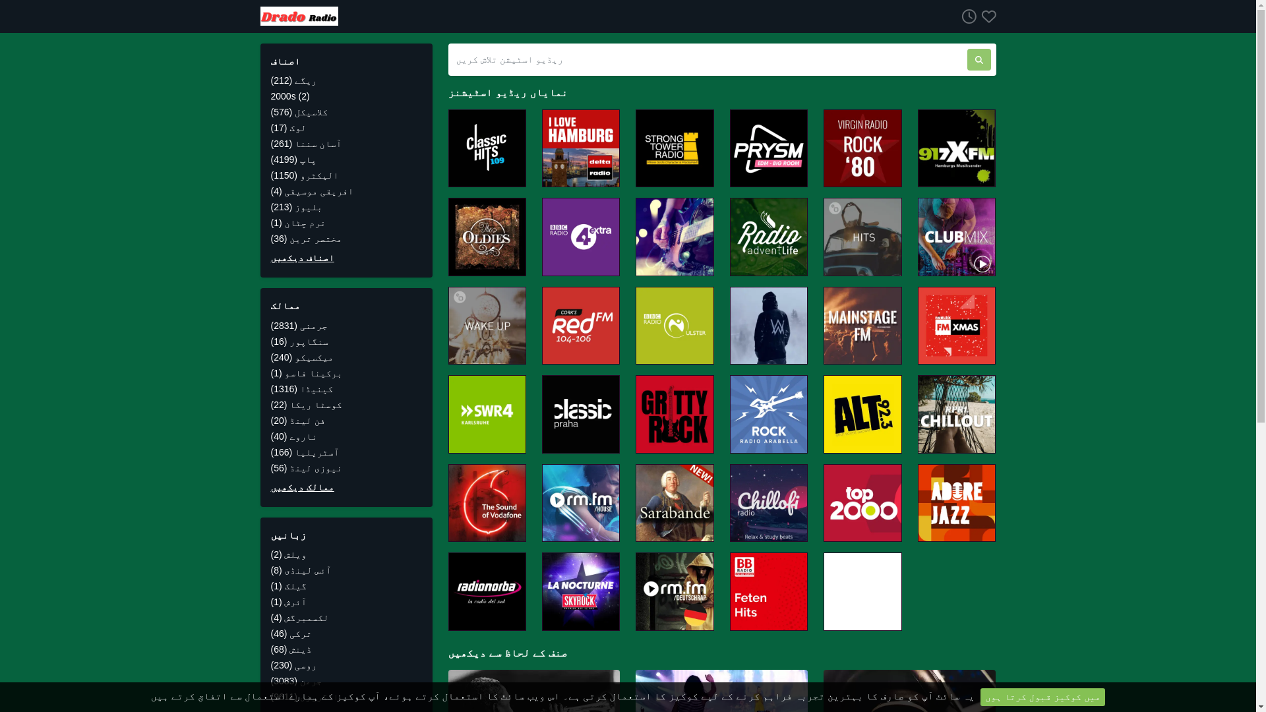
Task: Select the genre with count (4199)
Action: point(293,160)
